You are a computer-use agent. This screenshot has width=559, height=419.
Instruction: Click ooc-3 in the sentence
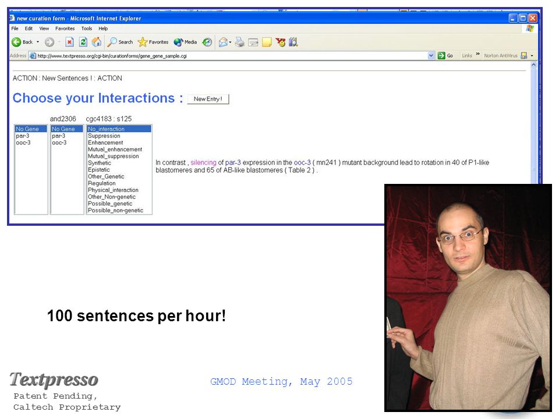point(302,162)
